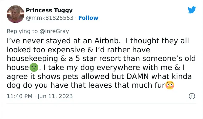203x119 pixels.
Task: Click the divider line below the timestamp
Action: tap(101, 104)
